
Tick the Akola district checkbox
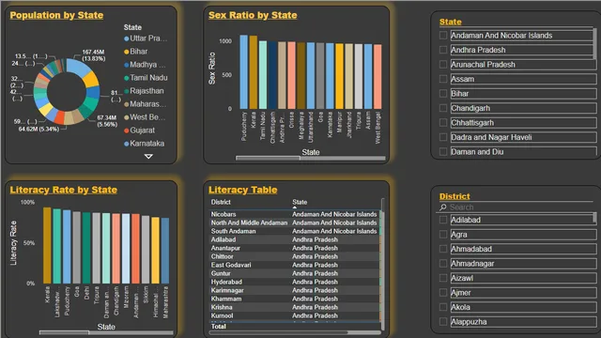443,307
